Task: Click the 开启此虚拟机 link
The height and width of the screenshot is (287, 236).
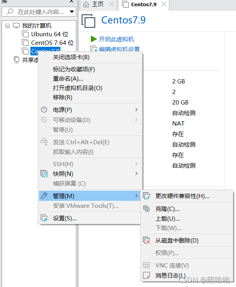Action: click(x=116, y=39)
